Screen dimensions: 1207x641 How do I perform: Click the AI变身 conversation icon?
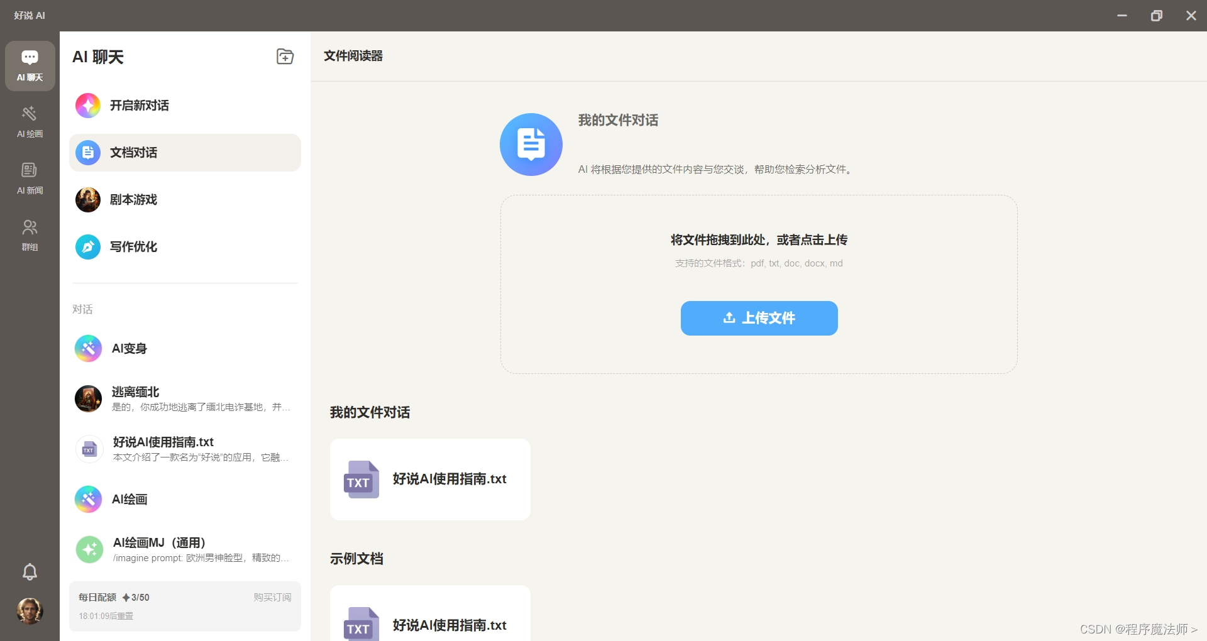[x=88, y=349]
